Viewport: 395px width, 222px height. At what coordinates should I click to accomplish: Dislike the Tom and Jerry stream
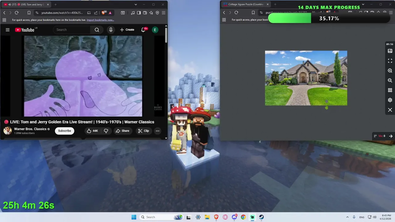coord(106,131)
